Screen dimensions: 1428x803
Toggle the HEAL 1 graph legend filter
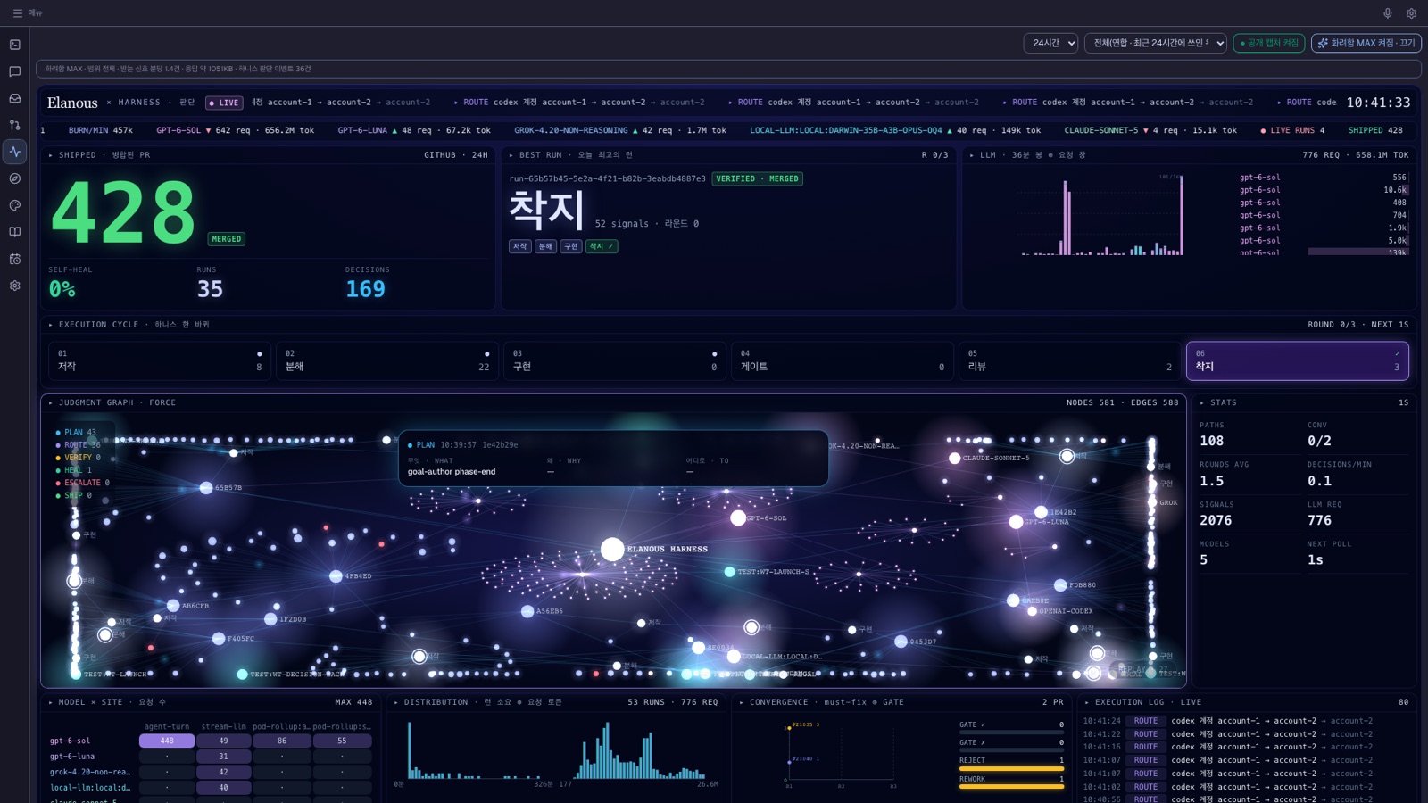point(74,470)
